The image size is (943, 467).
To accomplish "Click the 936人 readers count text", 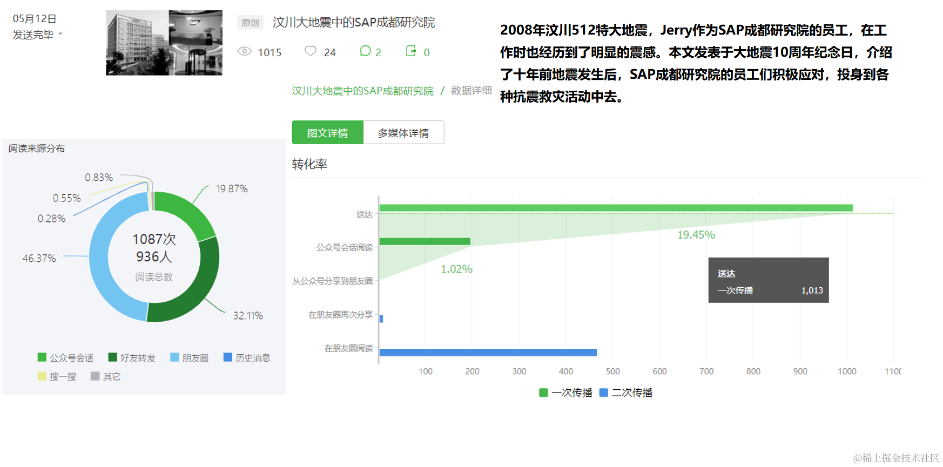I will (154, 256).
